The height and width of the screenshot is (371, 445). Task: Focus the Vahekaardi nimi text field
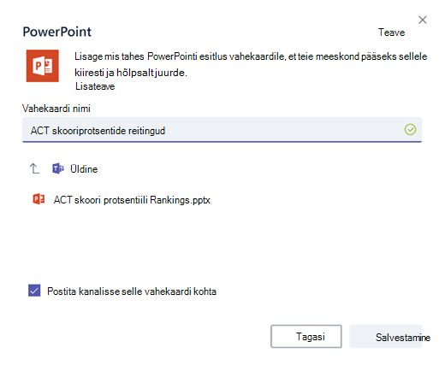pyautogui.click(x=222, y=130)
